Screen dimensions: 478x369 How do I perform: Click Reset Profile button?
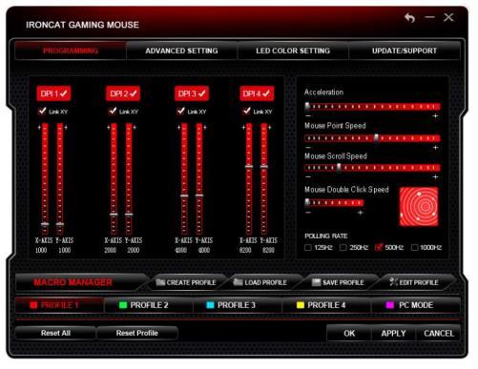click(x=137, y=333)
